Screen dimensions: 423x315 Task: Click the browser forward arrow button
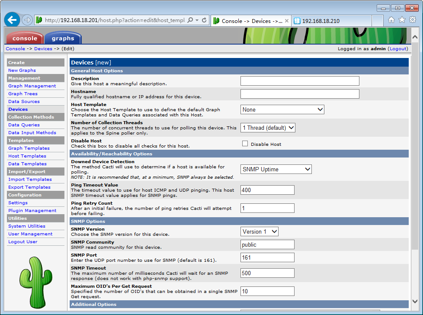click(x=27, y=20)
